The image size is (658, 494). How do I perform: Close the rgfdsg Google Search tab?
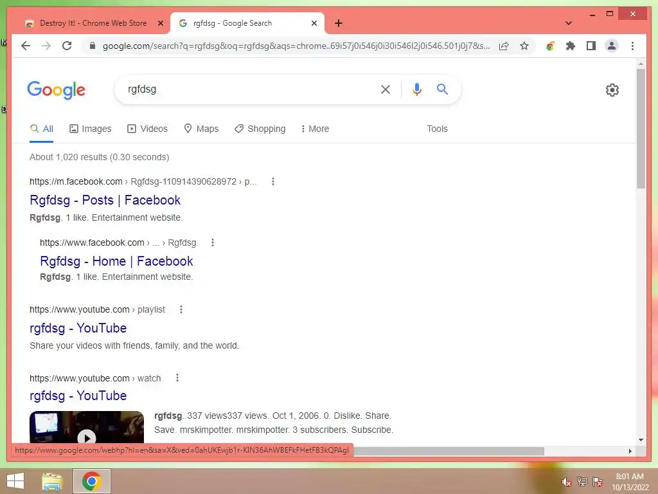click(314, 23)
